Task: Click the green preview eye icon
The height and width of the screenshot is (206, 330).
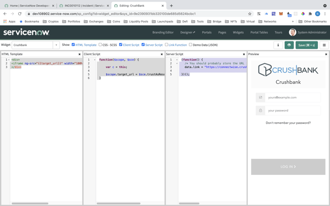Action: (x=289, y=45)
